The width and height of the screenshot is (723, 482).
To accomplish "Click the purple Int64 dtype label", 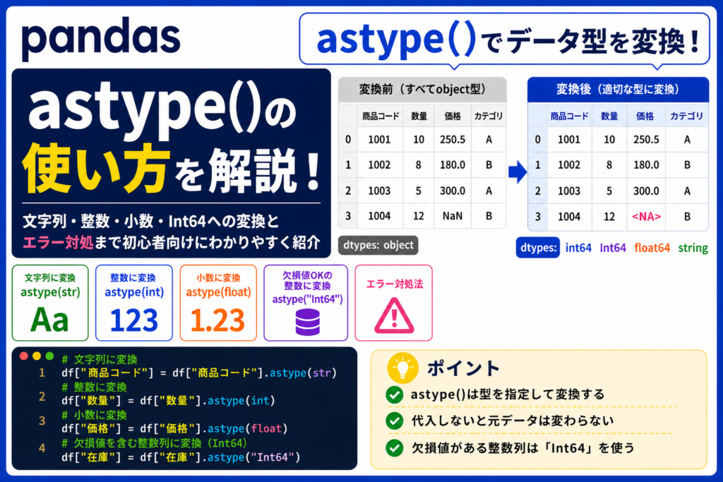I will click(x=613, y=248).
